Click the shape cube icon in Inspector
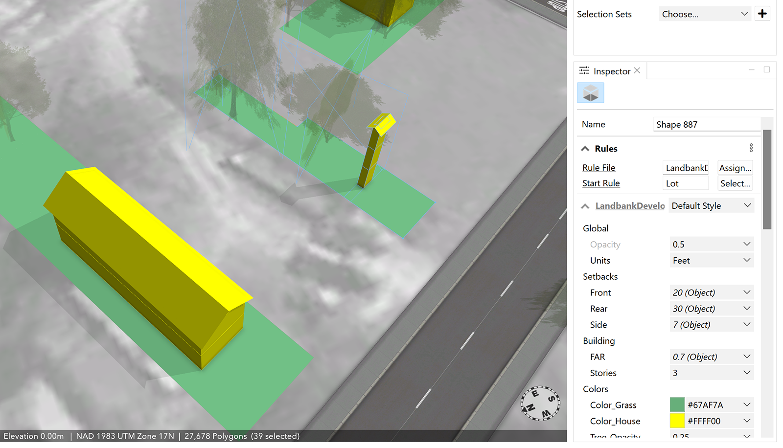This screenshot has width=783, height=448. coord(591,93)
